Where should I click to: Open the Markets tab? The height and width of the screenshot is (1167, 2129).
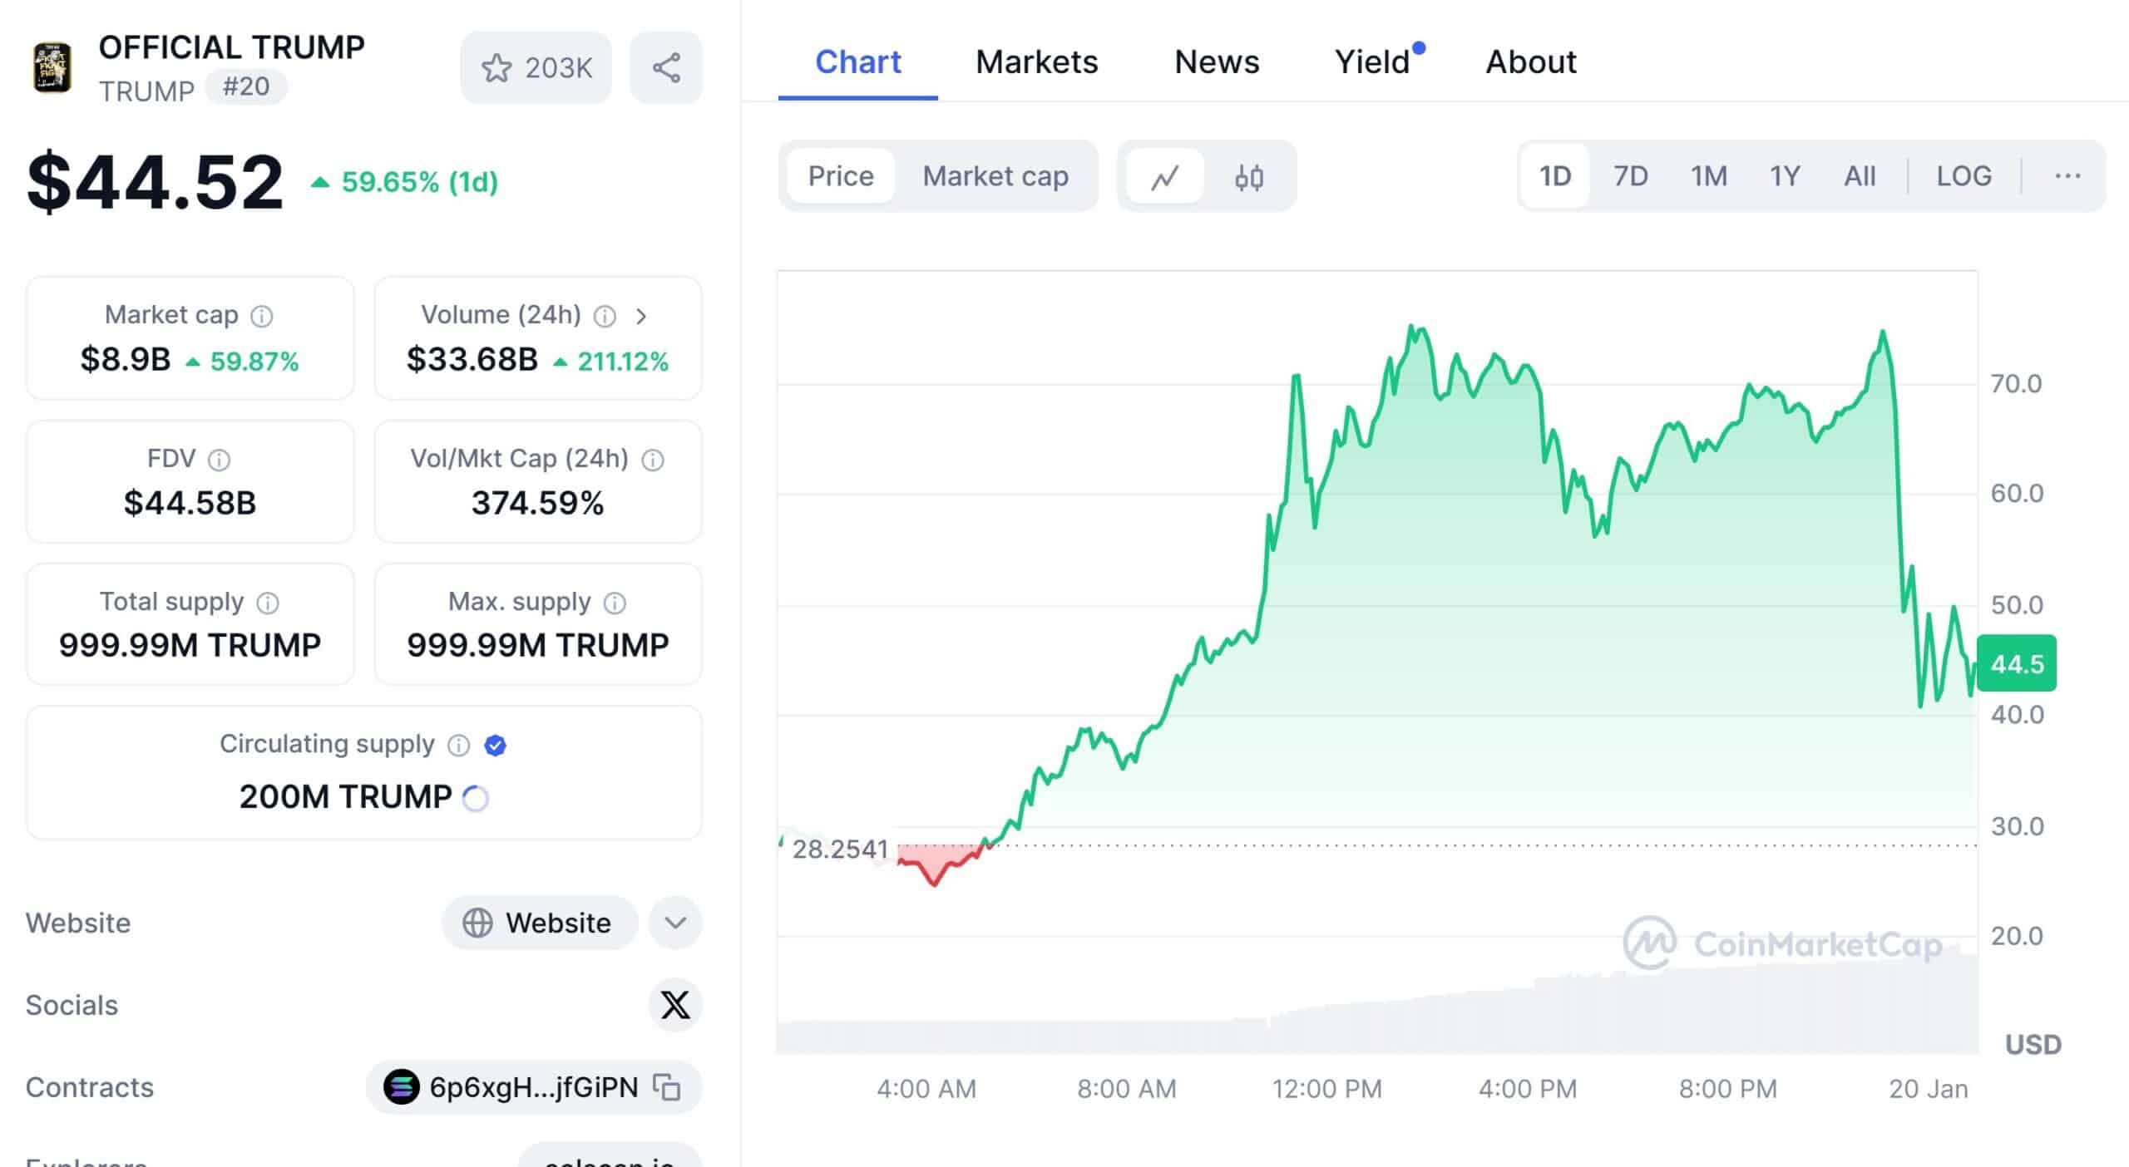[x=1036, y=62]
